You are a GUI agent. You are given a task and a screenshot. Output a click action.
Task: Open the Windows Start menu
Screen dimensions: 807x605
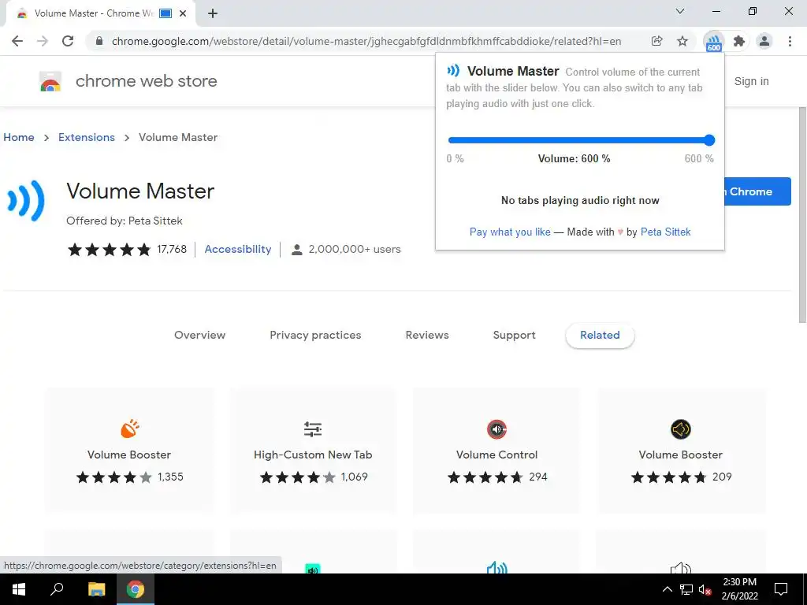pyautogui.click(x=19, y=589)
